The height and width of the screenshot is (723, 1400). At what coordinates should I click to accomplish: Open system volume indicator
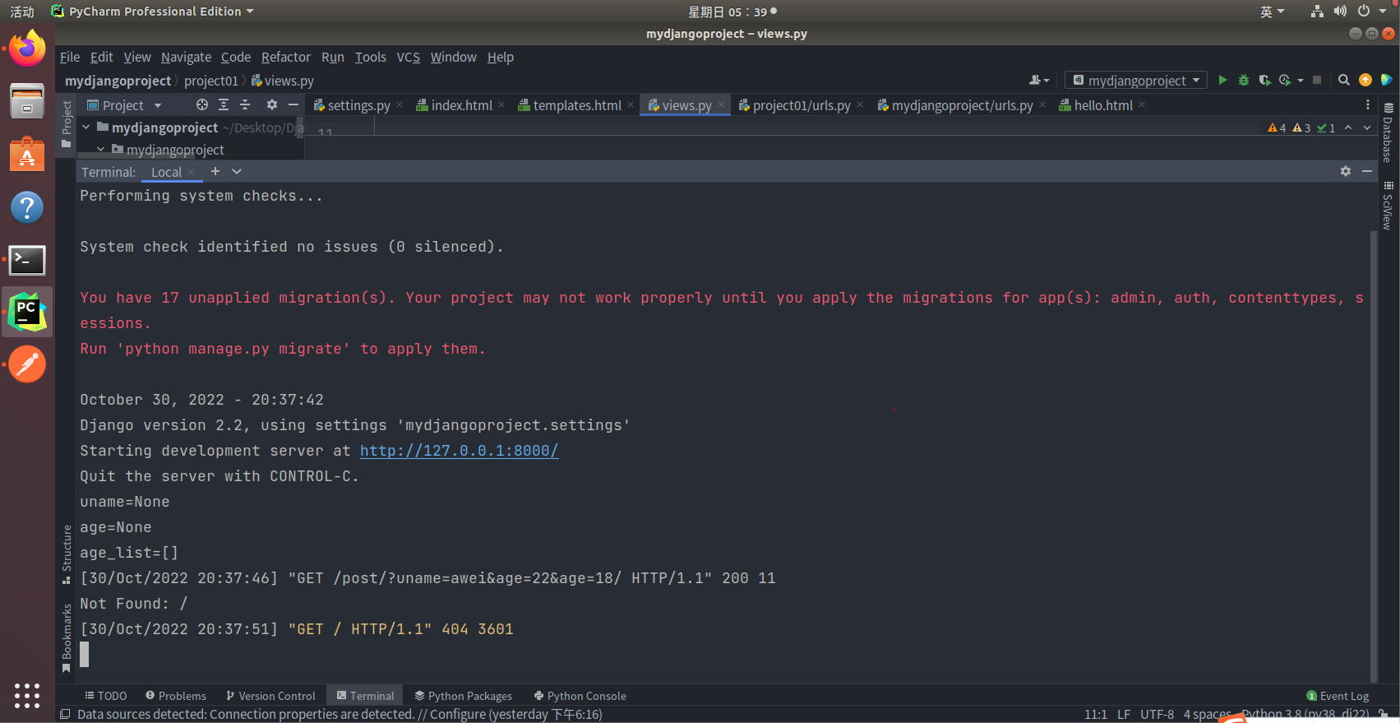(x=1340, y=12)
